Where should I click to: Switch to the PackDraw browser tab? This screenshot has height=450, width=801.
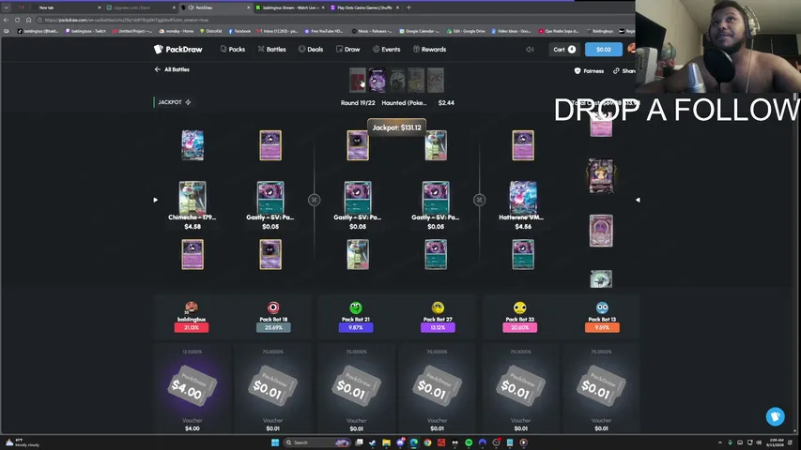coord(217,7)
